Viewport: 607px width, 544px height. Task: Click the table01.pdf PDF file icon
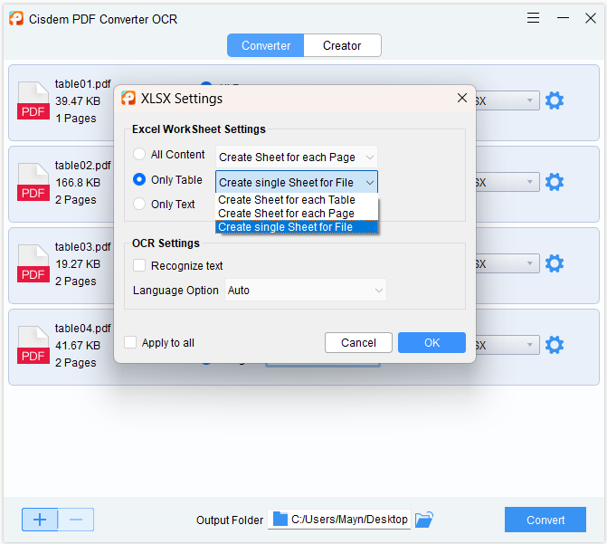coord(33,100)
